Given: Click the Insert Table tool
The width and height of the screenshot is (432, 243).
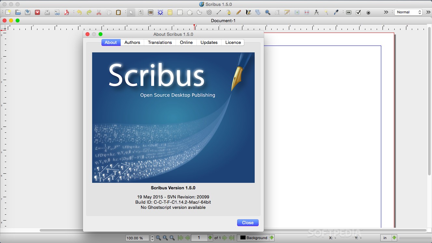Looking at the screenshot, I should tap(170, 12).
